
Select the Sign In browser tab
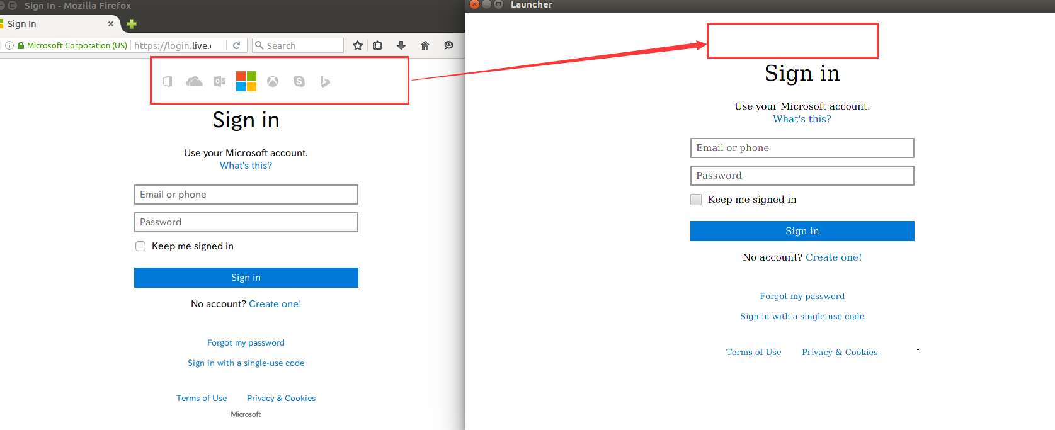click(57, 24)
